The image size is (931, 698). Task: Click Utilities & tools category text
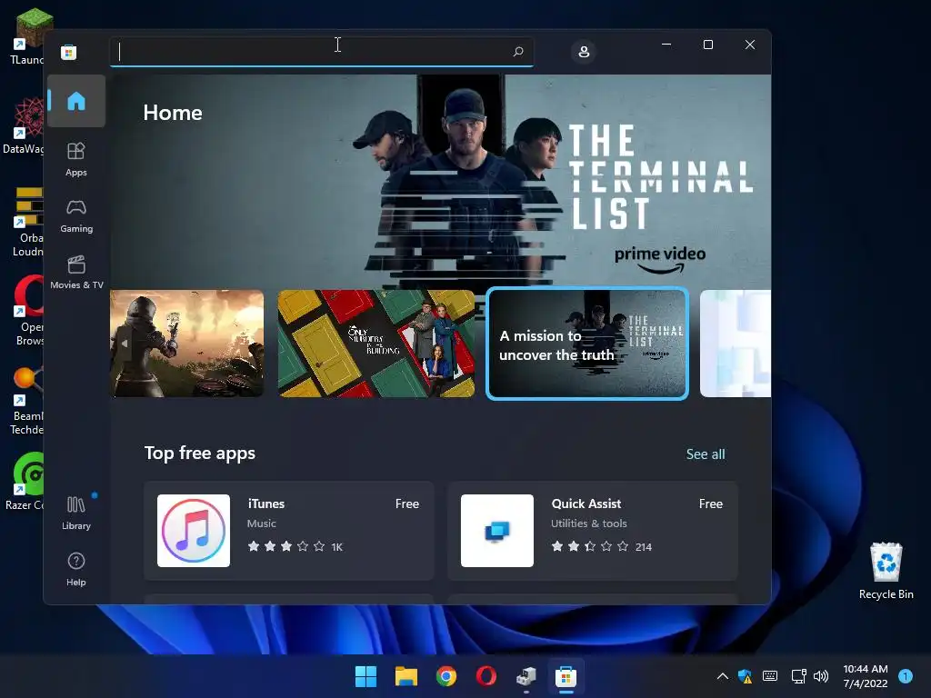pos(588,523)
